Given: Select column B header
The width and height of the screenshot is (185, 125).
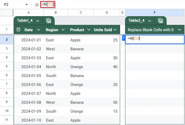Looking at the screenshot, I should pos(56,13).
